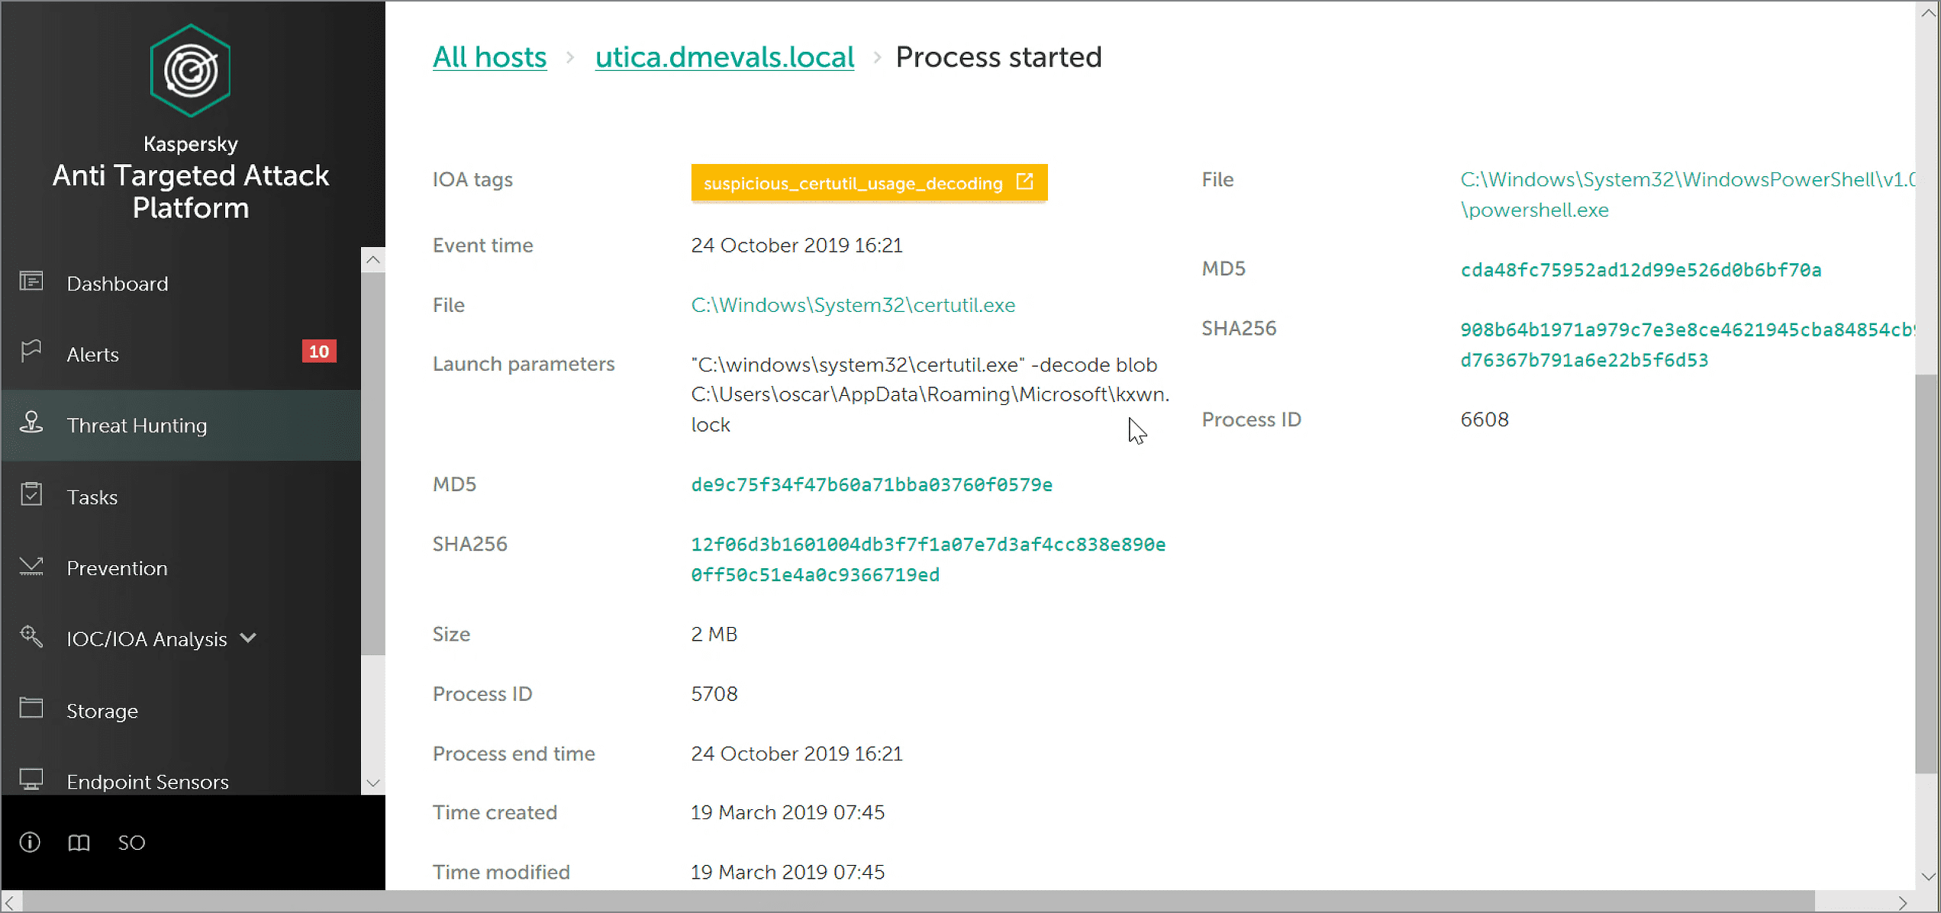The image size is (1941, 913).
Task: Open external link icon on IOA tag
Action: [1024, 182]
